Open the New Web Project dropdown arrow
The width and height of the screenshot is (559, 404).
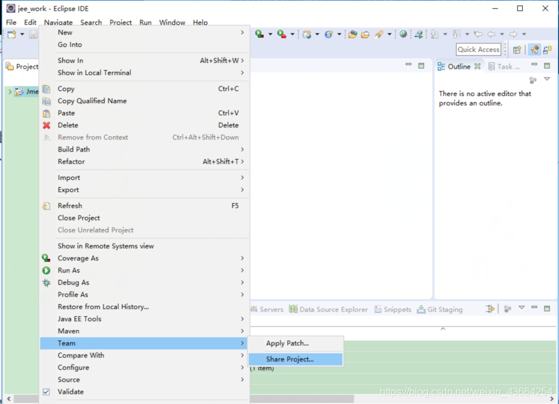[x=317, y=34]
